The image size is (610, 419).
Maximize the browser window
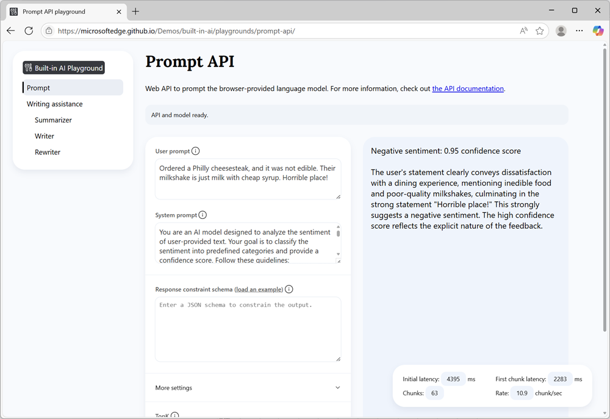point(575,10)
